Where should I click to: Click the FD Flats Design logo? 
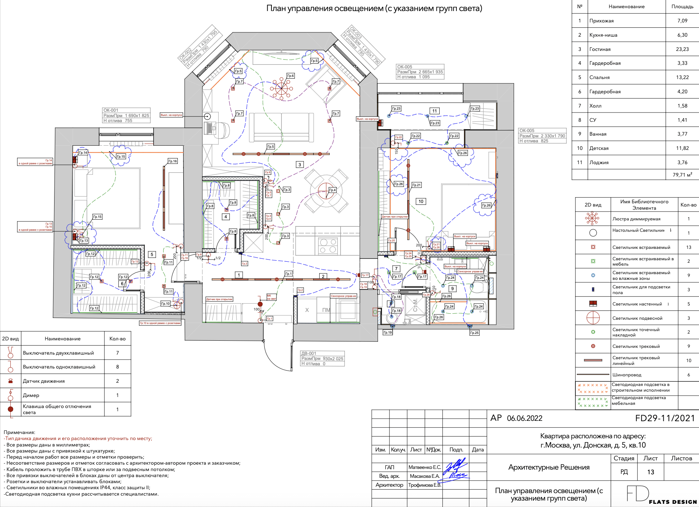tap(662, 494)
